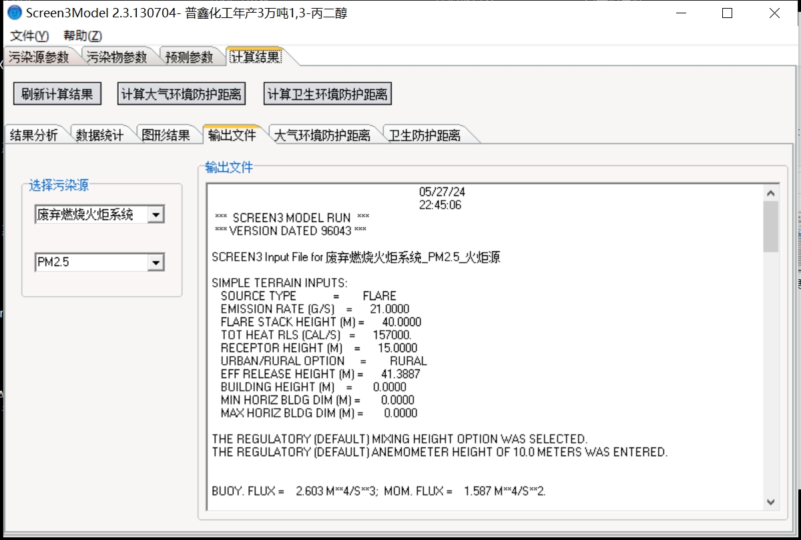Switch to the 污染源参数 tab
Screen dimensions: 801x540
pos(41,57)
